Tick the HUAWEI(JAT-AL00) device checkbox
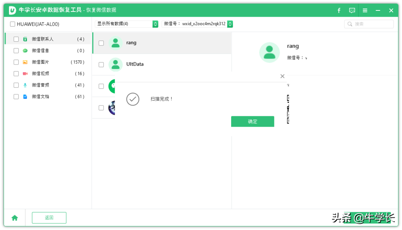 13,24
